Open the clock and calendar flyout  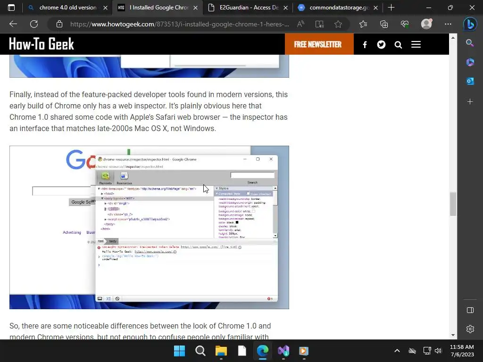462,351
